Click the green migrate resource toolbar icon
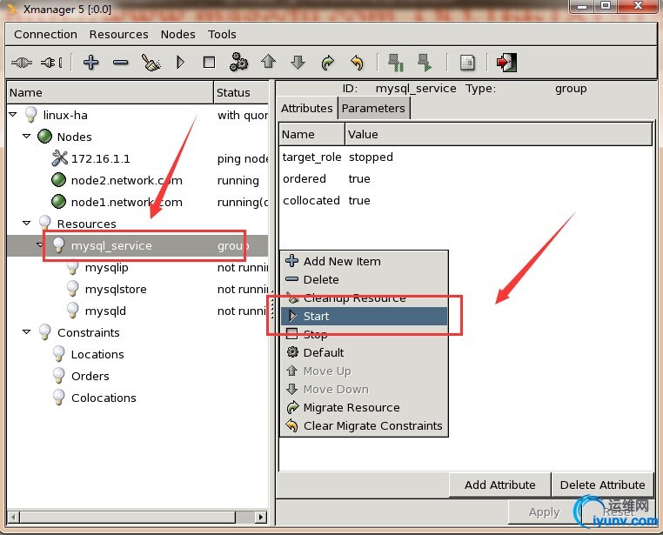663x535 pixels. pos(328,63)
